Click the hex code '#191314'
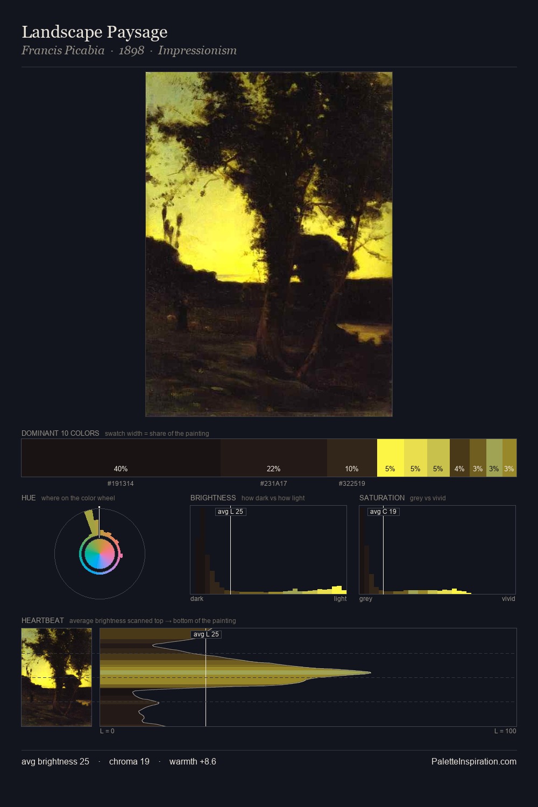 point(121,484)
